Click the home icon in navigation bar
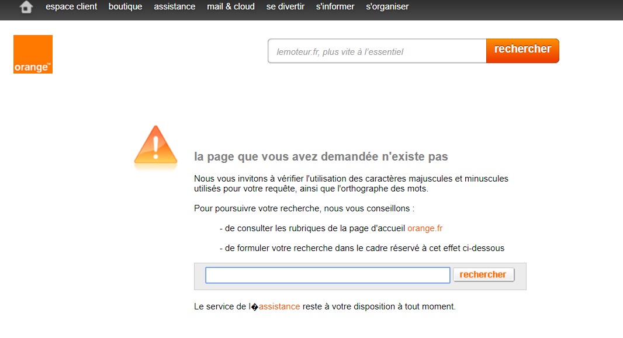This screenshot has width=623, height=338. (x=26, y=7)
